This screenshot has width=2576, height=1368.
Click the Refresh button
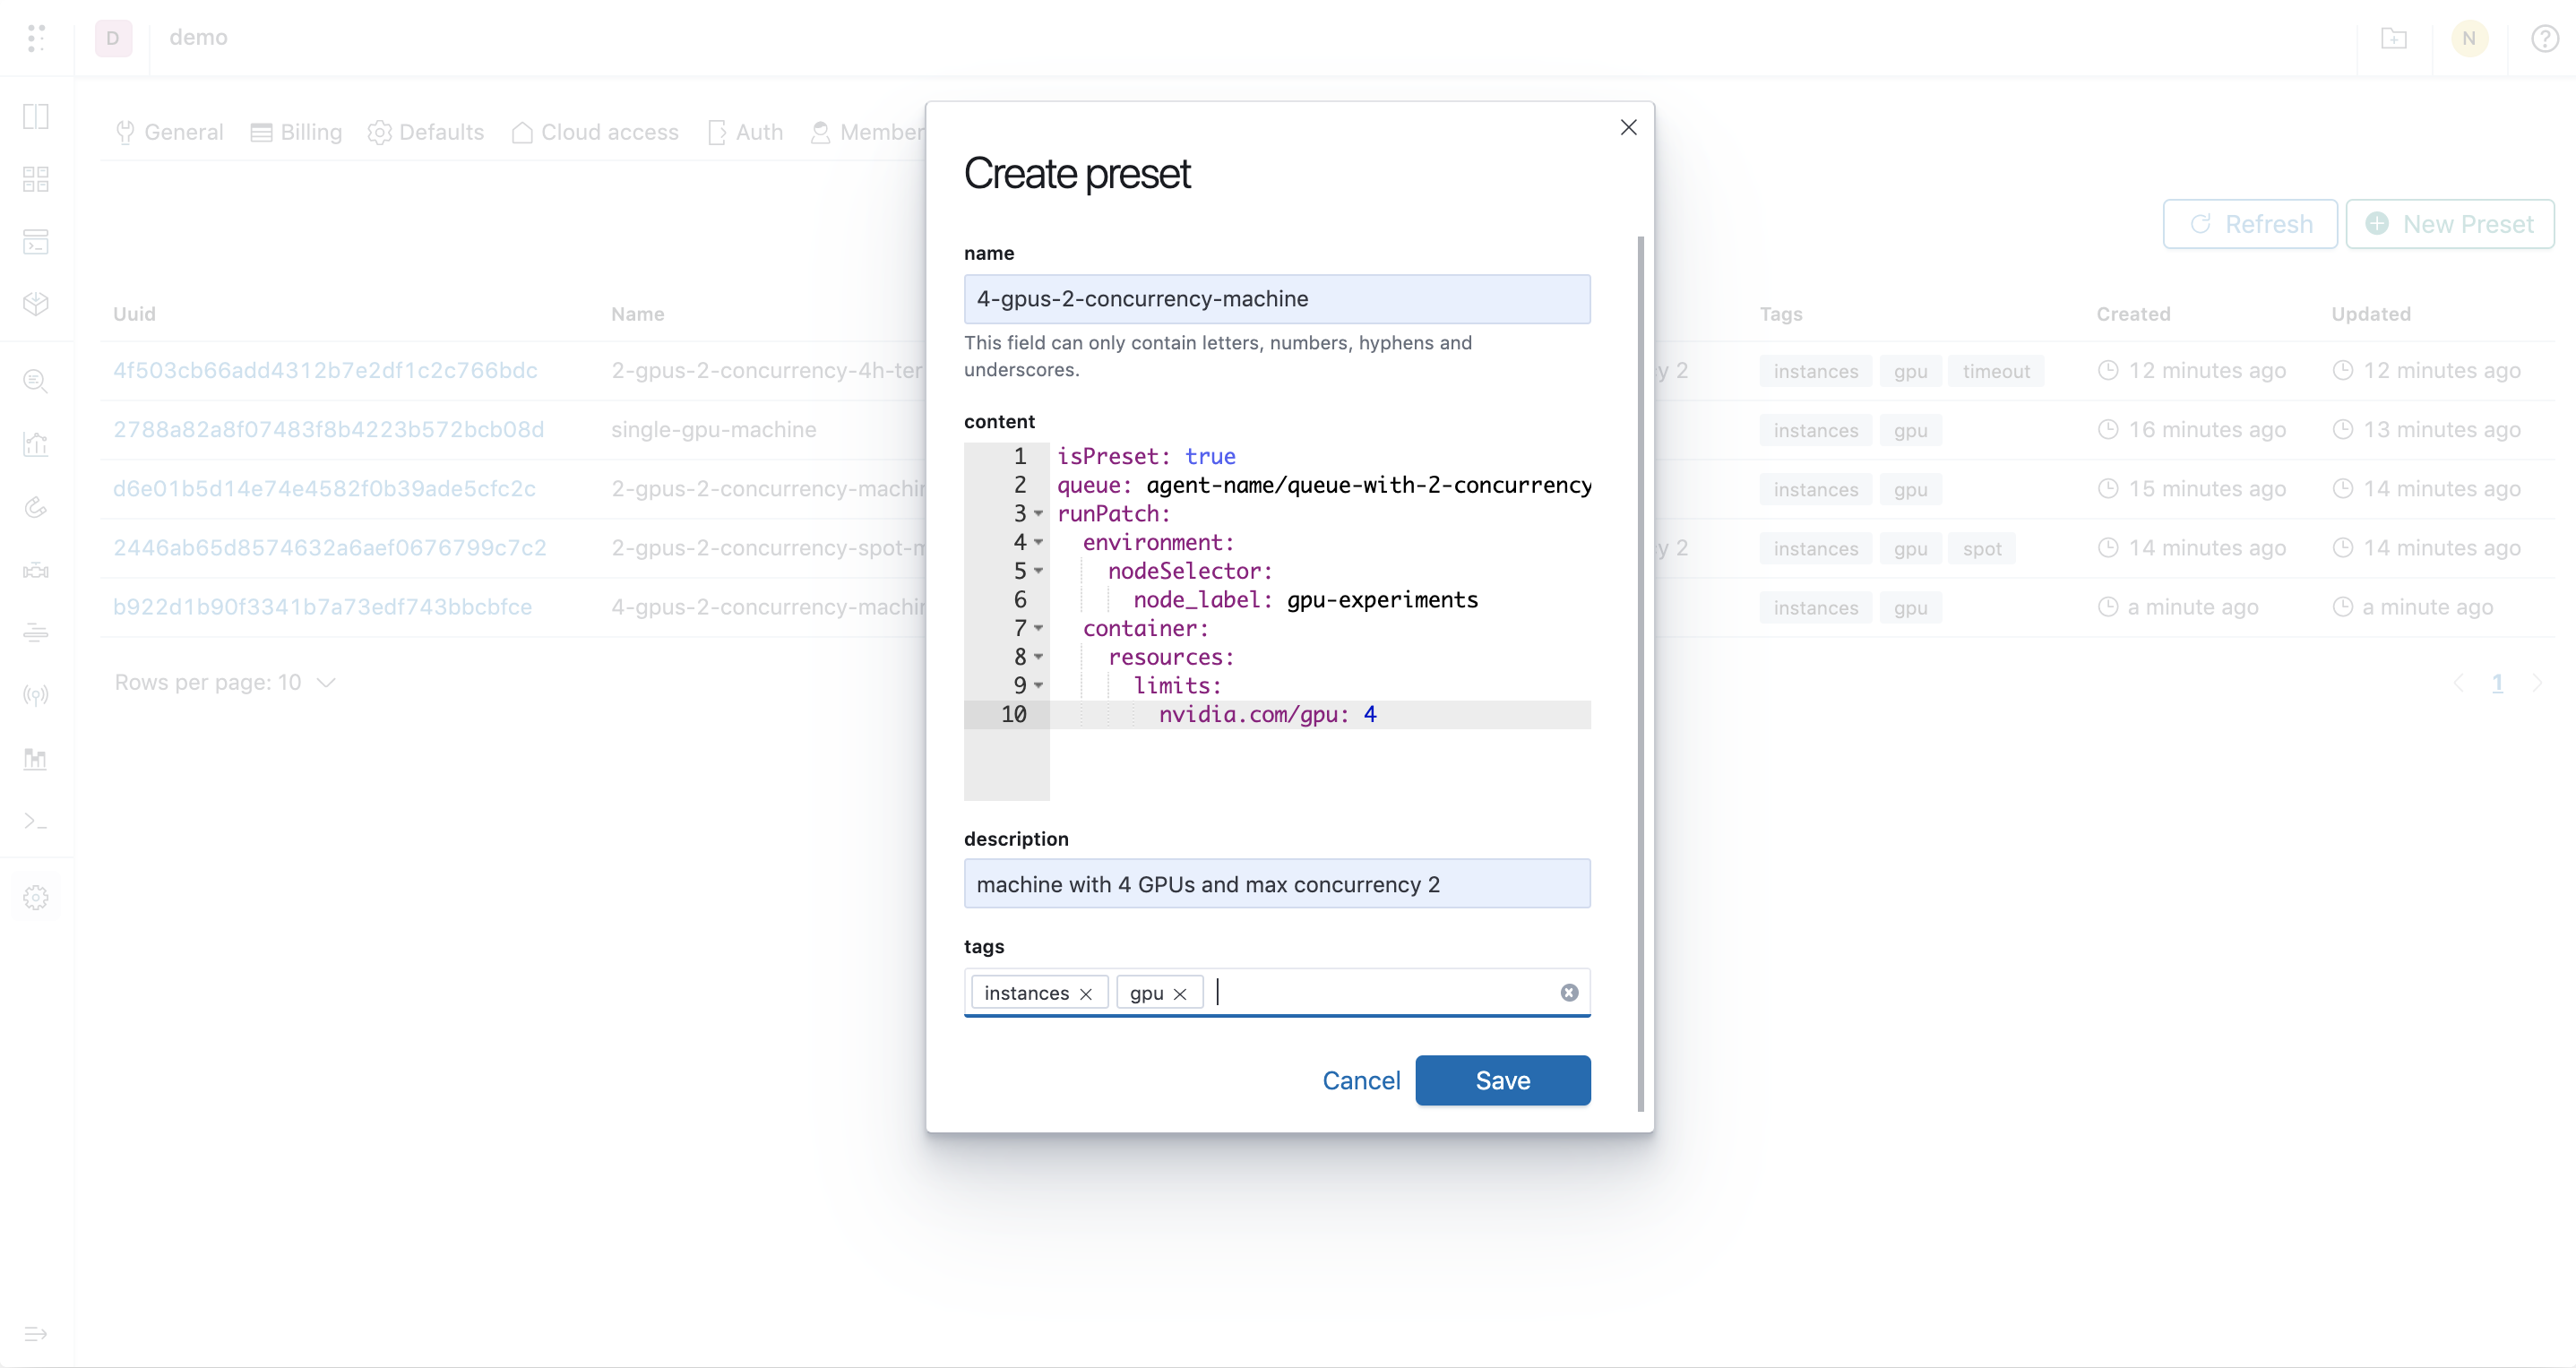(2250, 224)
